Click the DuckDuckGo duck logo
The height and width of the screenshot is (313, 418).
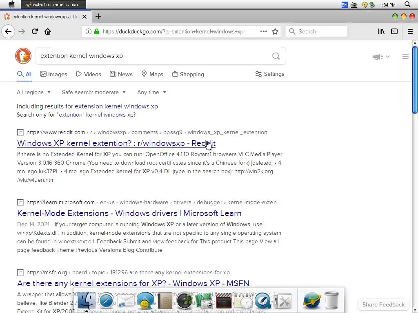coord(23,56)
